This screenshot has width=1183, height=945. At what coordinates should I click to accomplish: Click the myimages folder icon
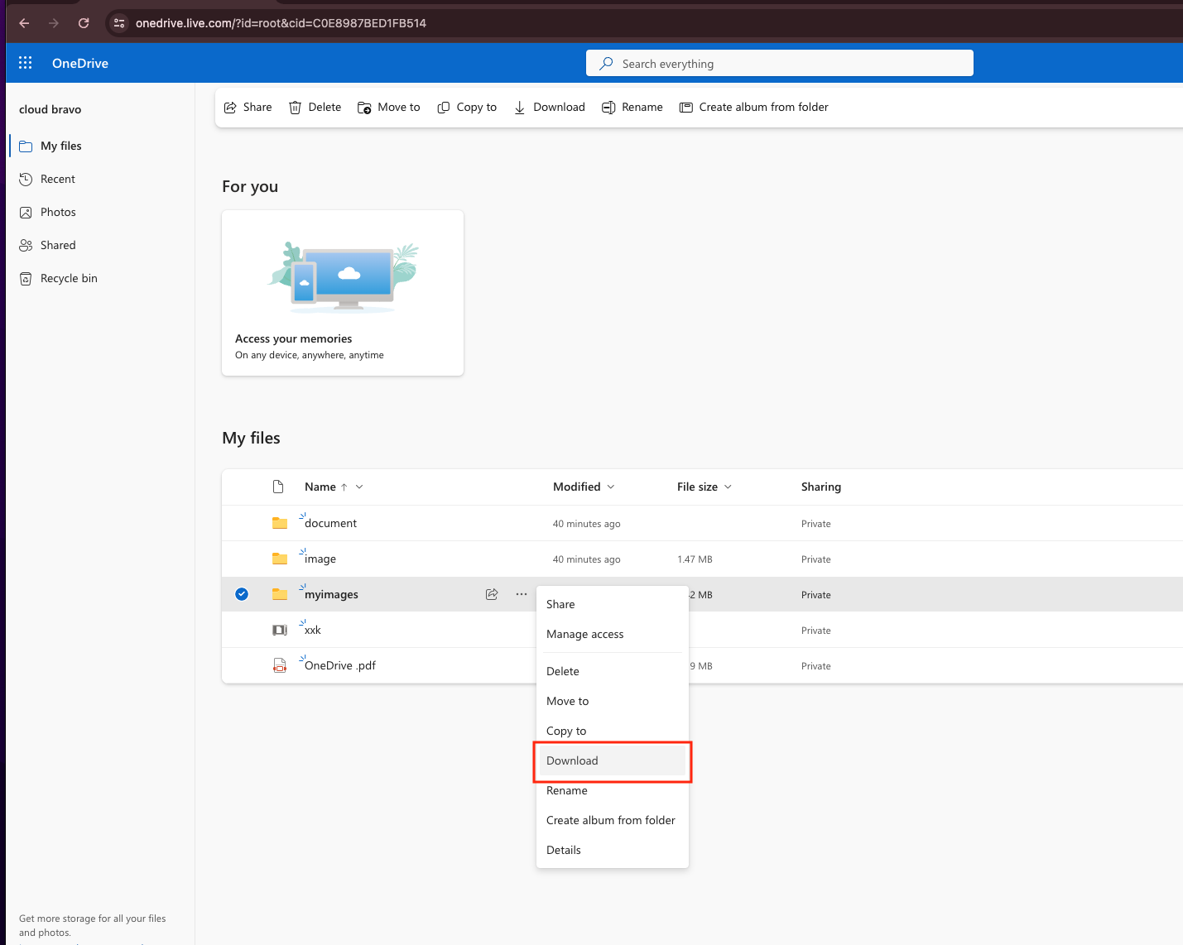[x=280, y=594]
